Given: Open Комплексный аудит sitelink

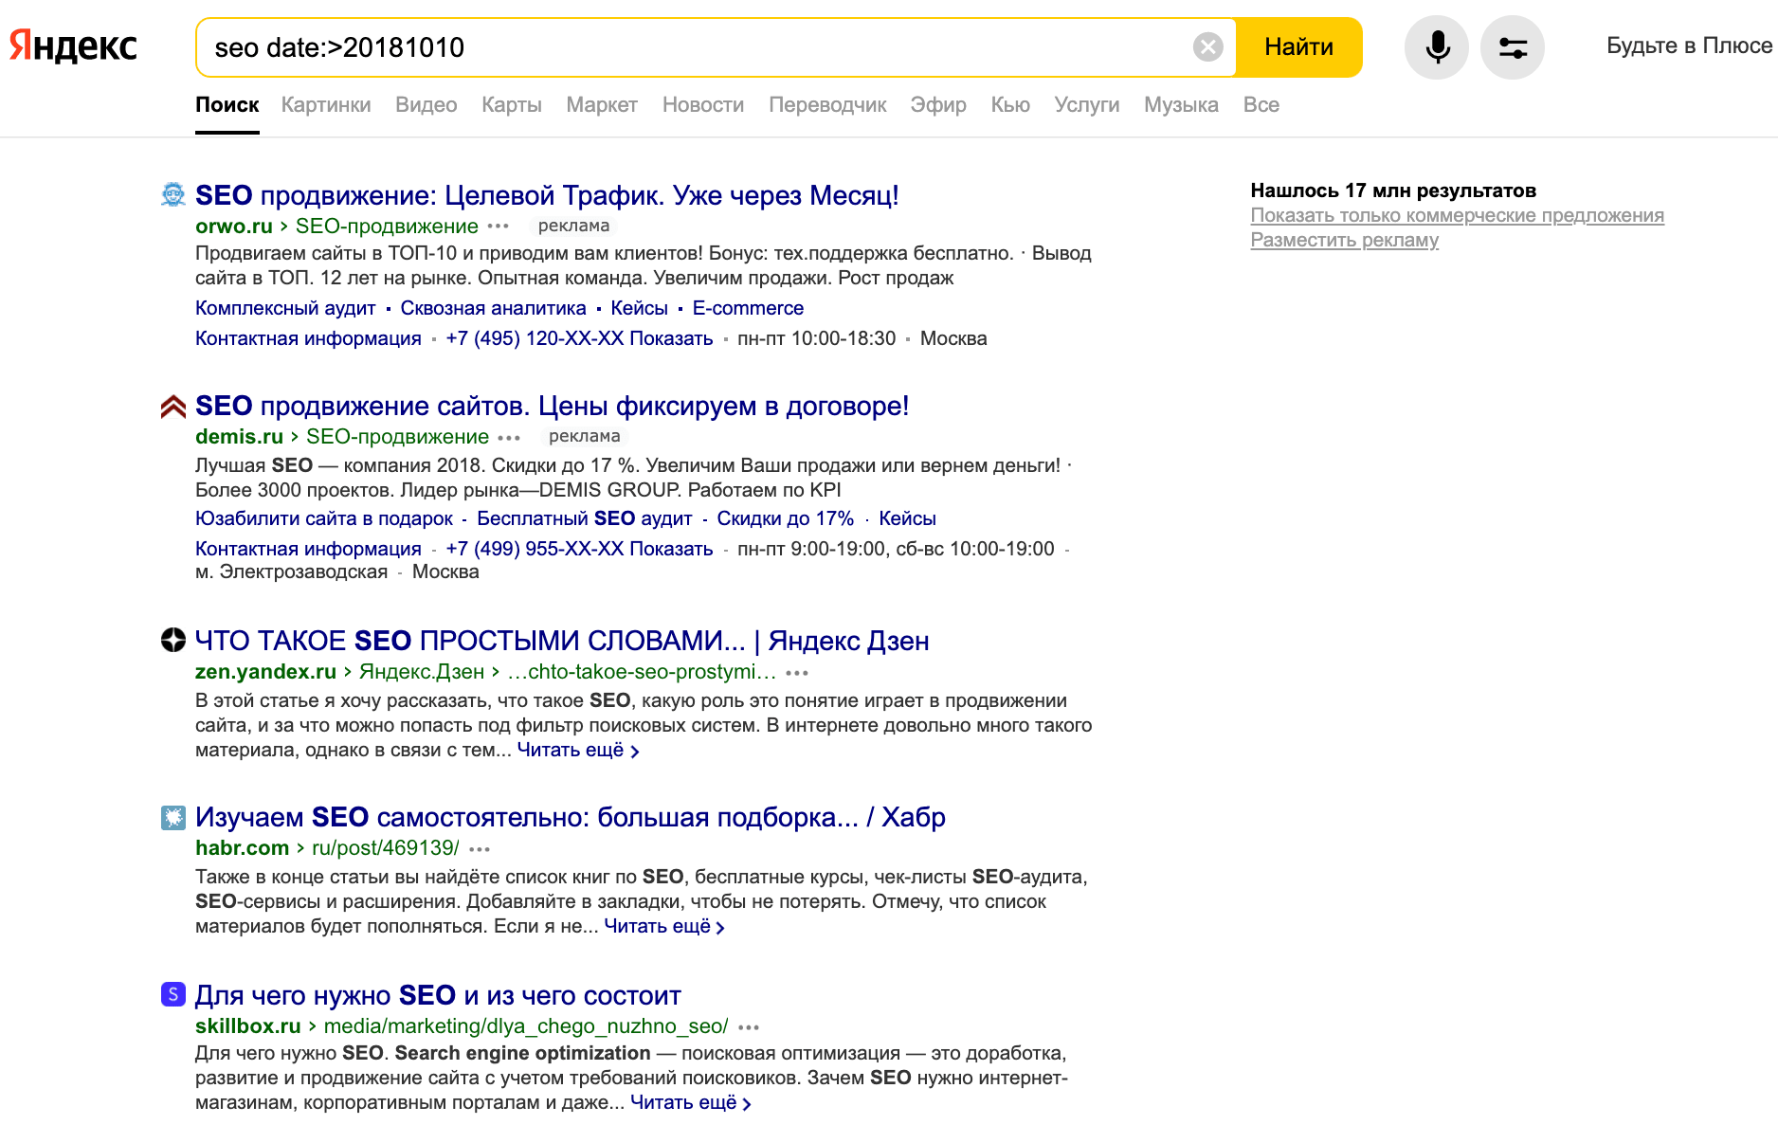Looking at the screenshot, I should 285,308.
